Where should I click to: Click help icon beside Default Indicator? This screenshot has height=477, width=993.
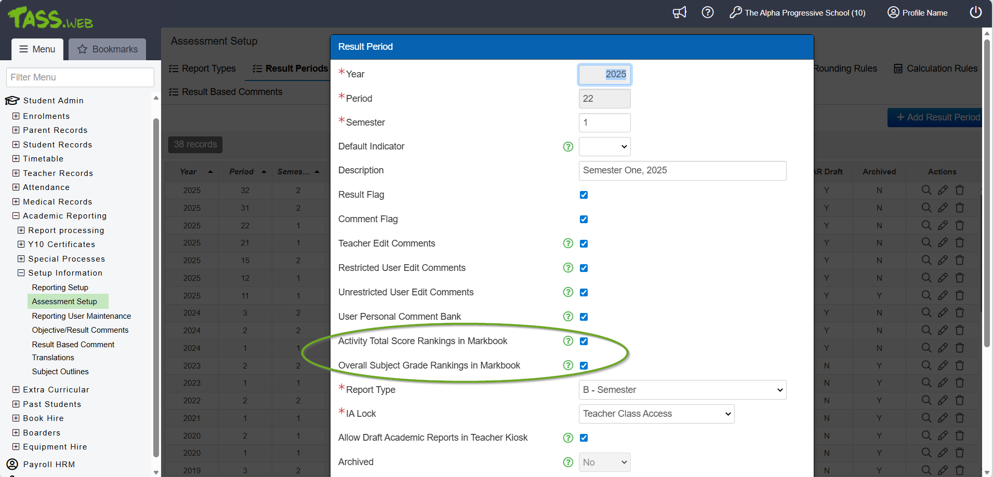(568, 147)
